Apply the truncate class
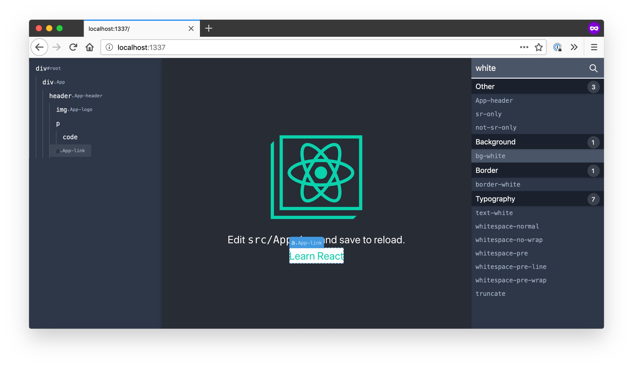Viewport: 633px width, 367px height. click(x=537, y=293)
